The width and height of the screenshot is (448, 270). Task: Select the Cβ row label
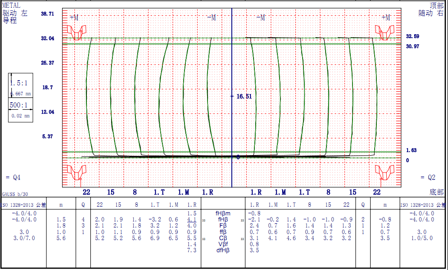pos(223,238)
